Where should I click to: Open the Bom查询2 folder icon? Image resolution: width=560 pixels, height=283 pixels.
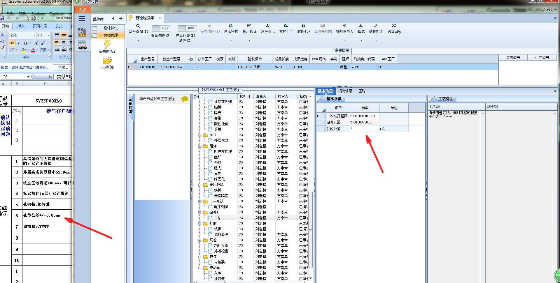[x=107, y=60]
